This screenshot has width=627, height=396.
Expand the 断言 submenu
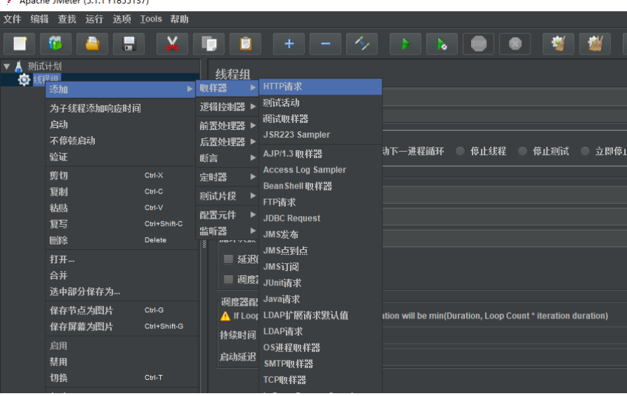click(x=227, y=158)
